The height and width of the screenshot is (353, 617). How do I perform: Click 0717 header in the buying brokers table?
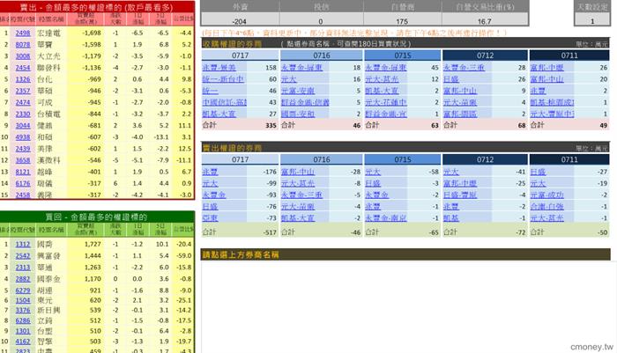pos(240,55)
